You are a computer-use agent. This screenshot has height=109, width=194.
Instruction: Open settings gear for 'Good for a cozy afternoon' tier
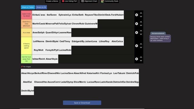(136, 24)
